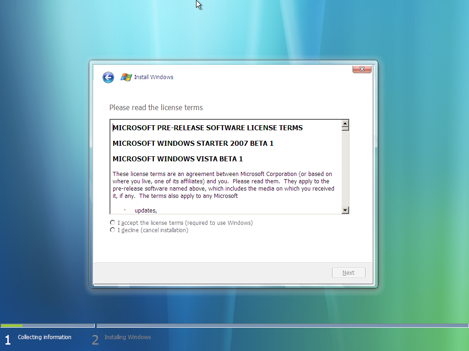Click the 'Collecting information' step label
Viewport: 469px width, 351px height.
tap(44, 337)
